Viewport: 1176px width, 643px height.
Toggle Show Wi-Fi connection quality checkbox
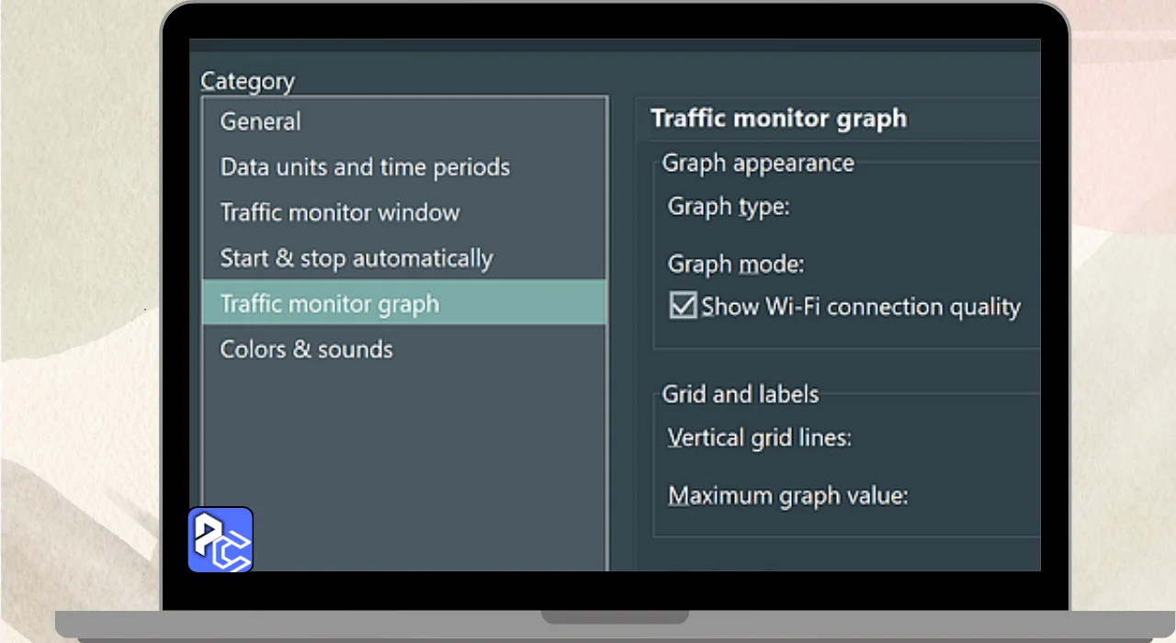tap(684, 306)
